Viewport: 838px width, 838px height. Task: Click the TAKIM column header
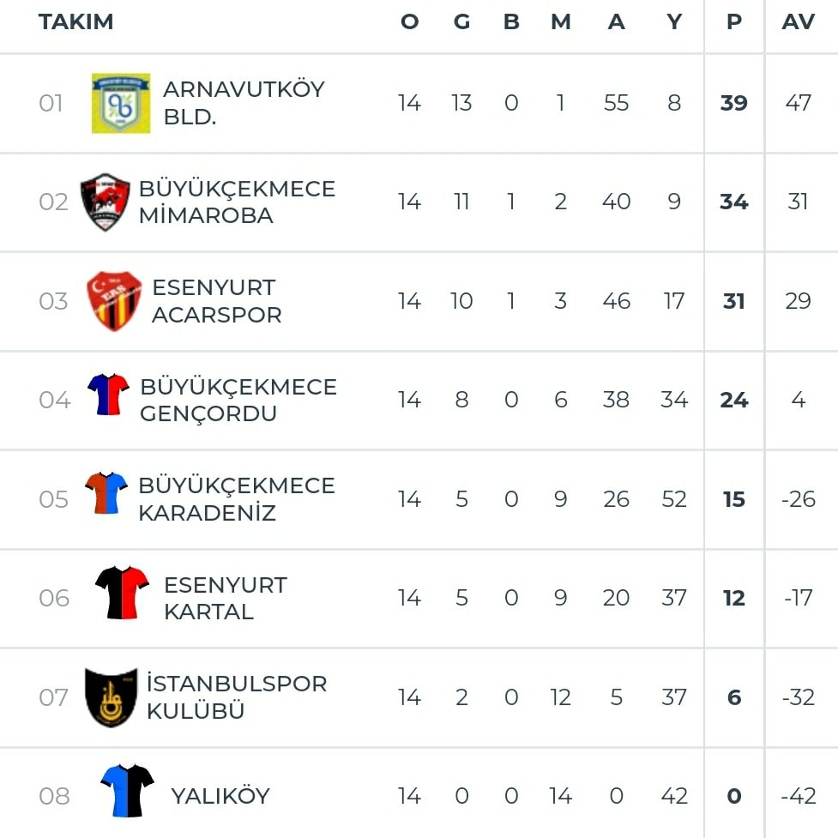coord(75,22)
